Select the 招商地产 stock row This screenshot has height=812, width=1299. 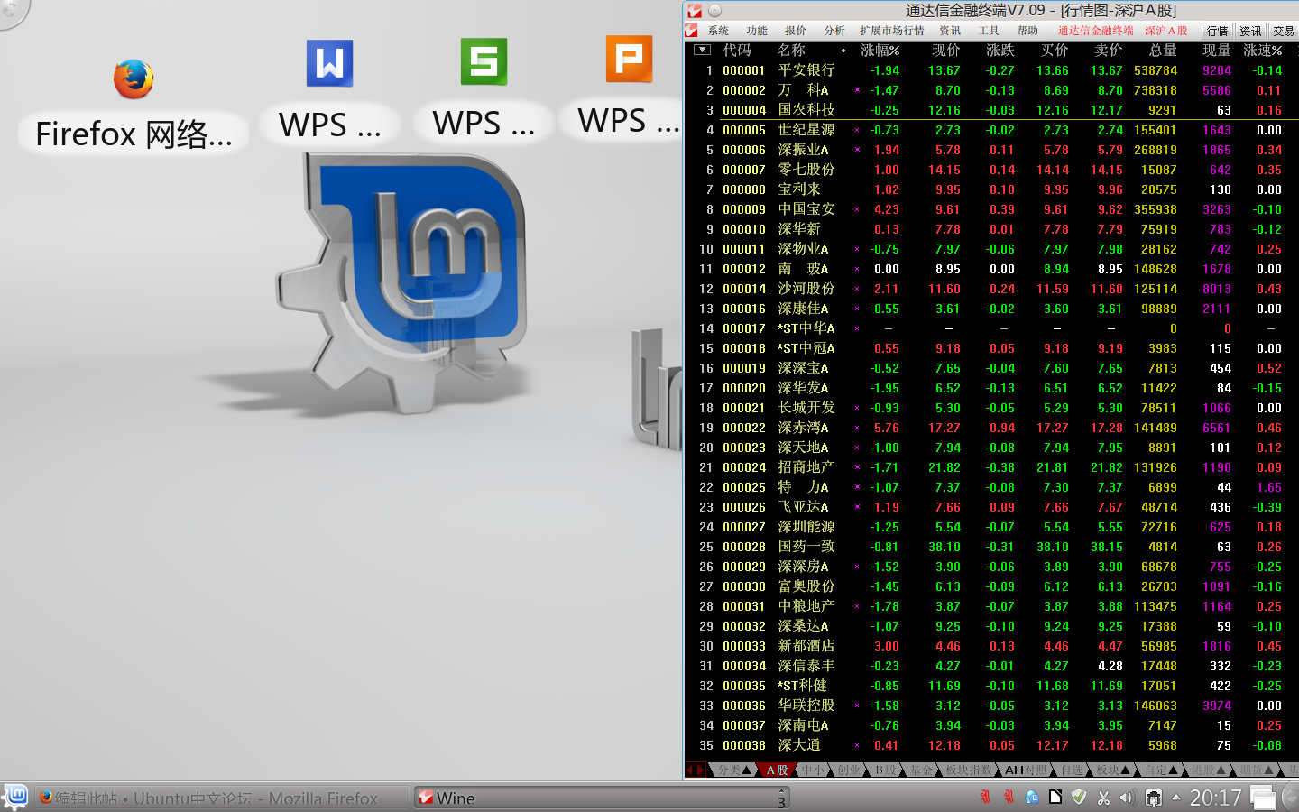991,467
